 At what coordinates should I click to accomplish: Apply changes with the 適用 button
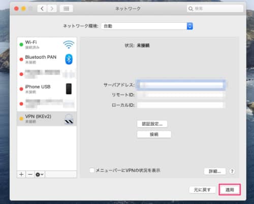point(230,190)
